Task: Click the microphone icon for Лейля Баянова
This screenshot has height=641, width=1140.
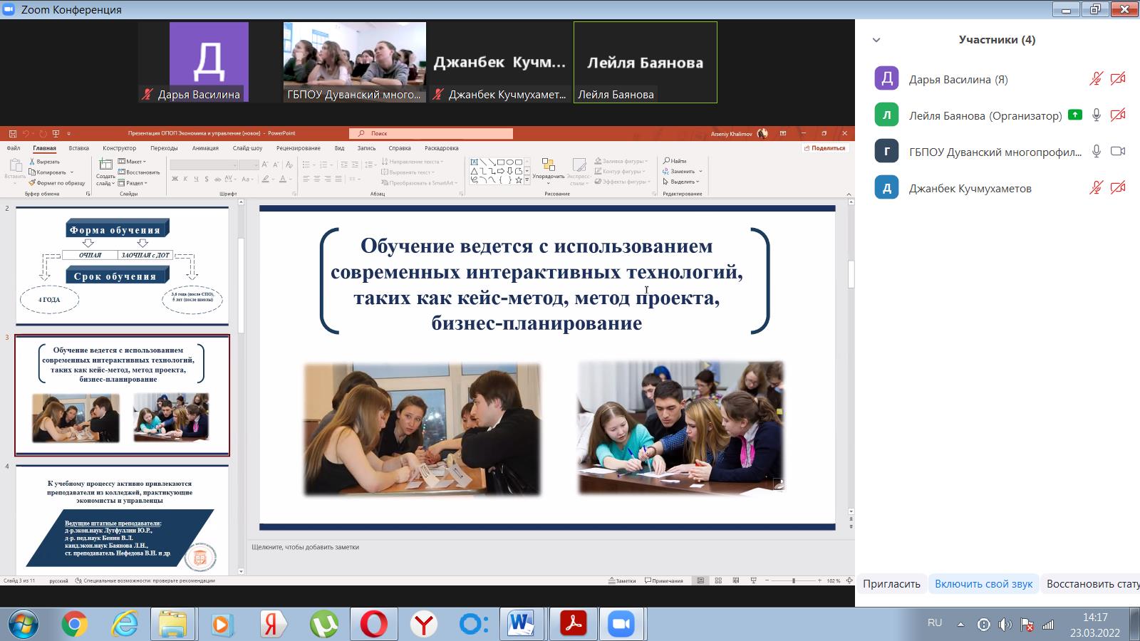Action: (1097, 115)
